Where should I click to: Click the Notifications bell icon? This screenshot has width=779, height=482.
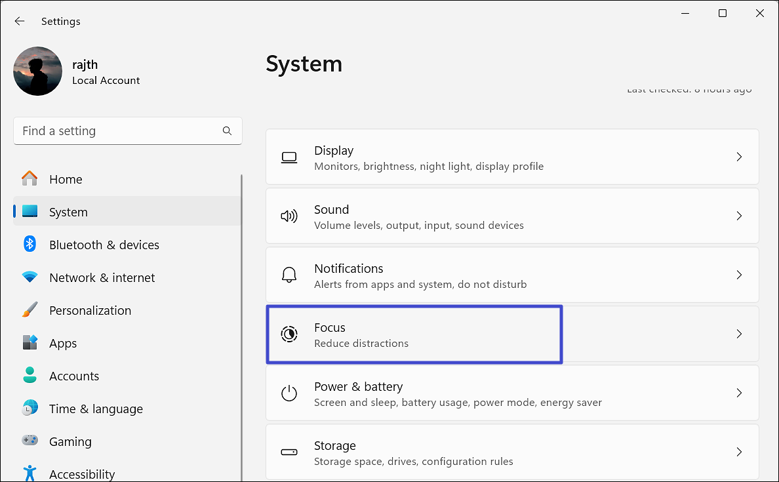289,275
